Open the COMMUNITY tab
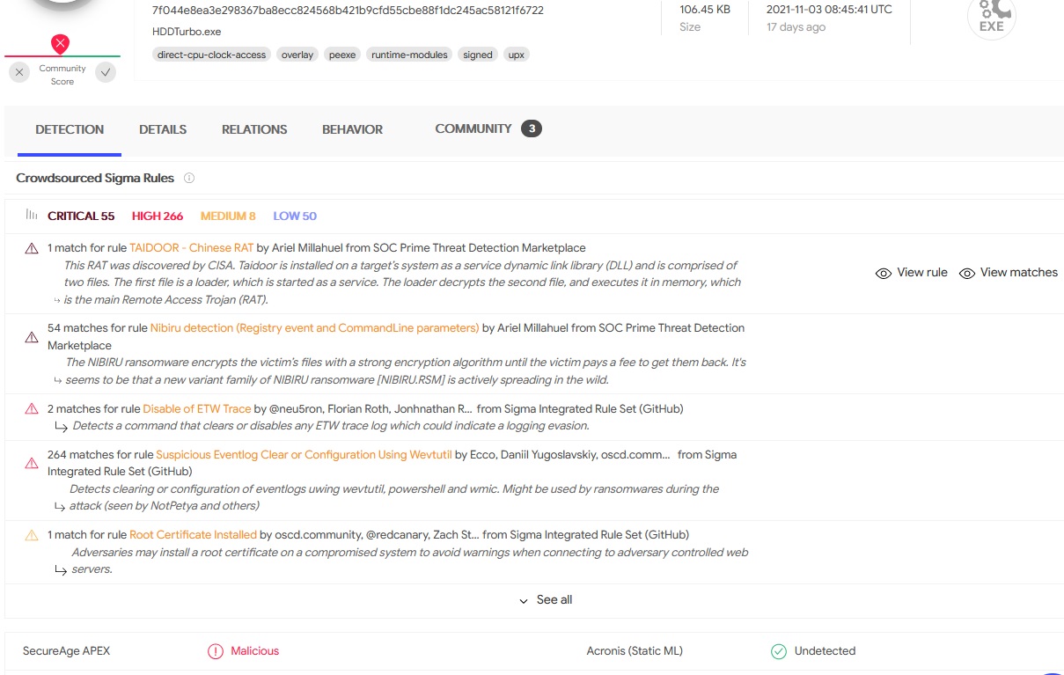 pos(473,128)
